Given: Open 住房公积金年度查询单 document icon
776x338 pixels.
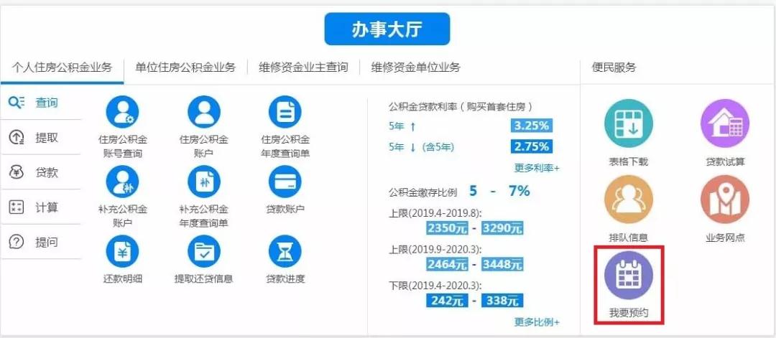Looking at the screenshot, I should pos(285,112).
